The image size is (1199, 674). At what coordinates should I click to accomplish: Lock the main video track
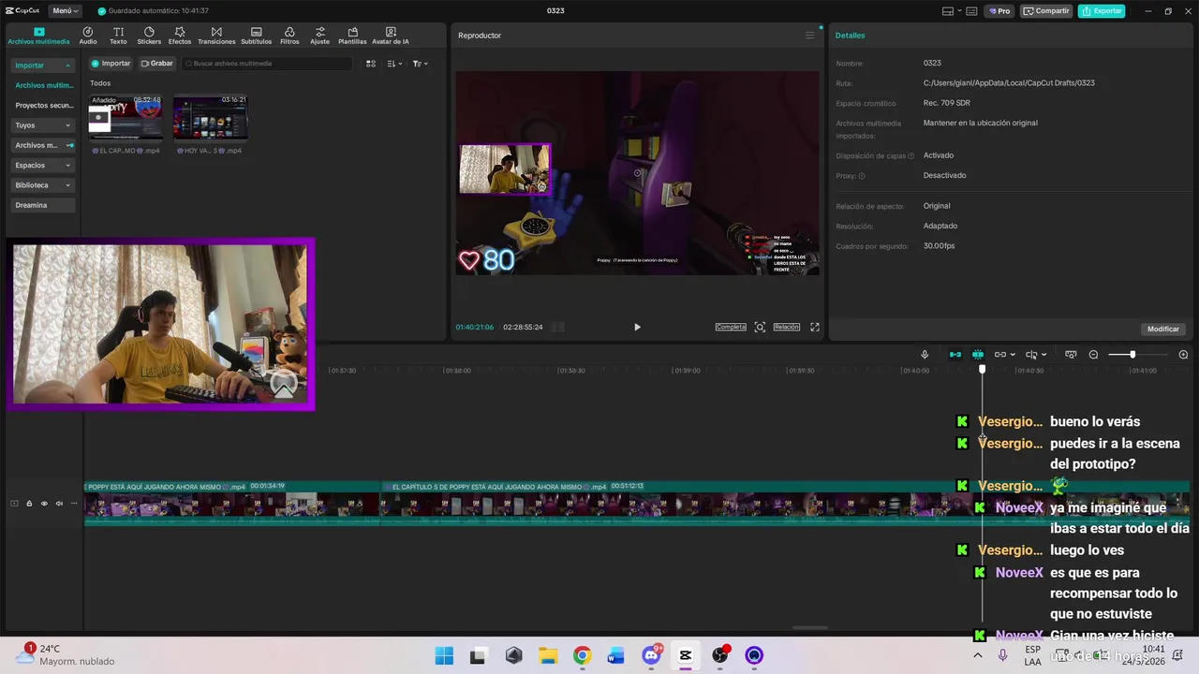(29, 504)
